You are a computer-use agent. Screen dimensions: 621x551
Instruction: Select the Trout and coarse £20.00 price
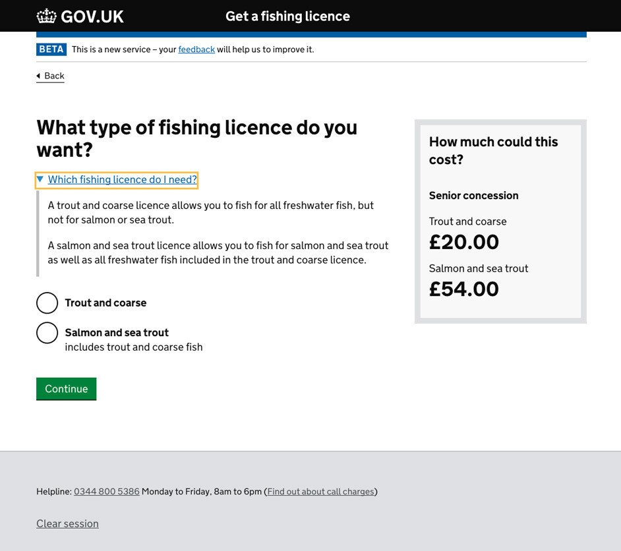coord(463,241)
